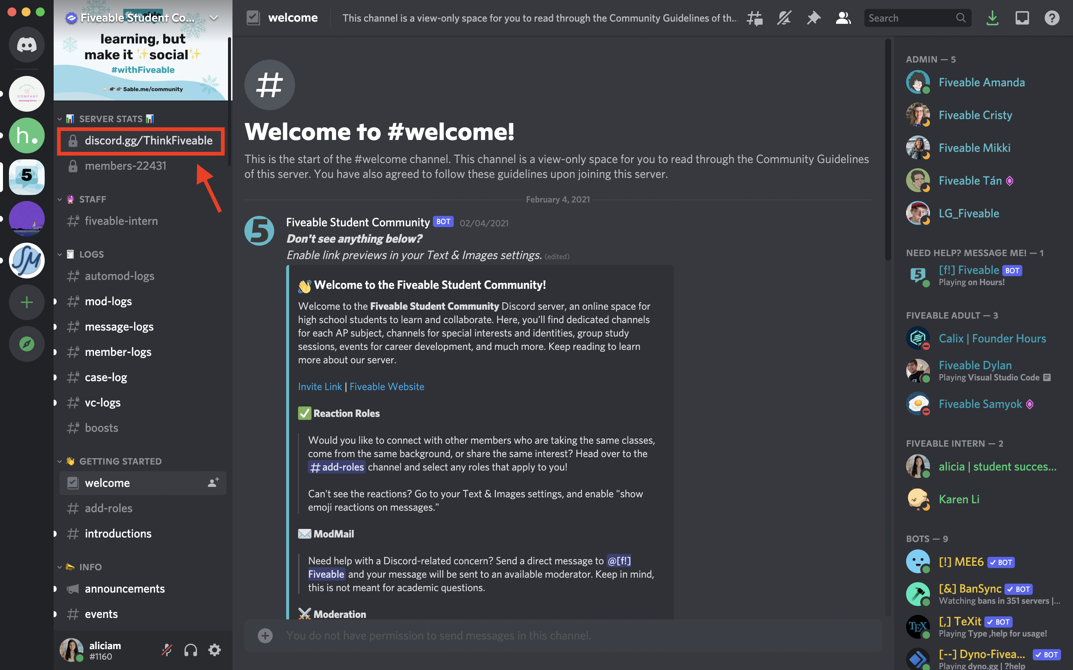This screenshot has height=670, width=1073.
Task: Open the announcements channel
Action: coord(143,589)
